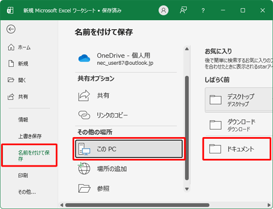Click 場所の追加 to add a place
Image resolution: width=273 pixels, height=209 pixels.
[x=126, y=169]
